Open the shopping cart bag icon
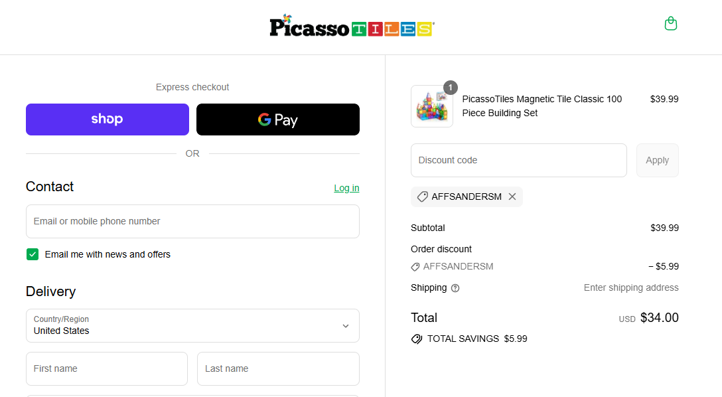 click(671, 23)
